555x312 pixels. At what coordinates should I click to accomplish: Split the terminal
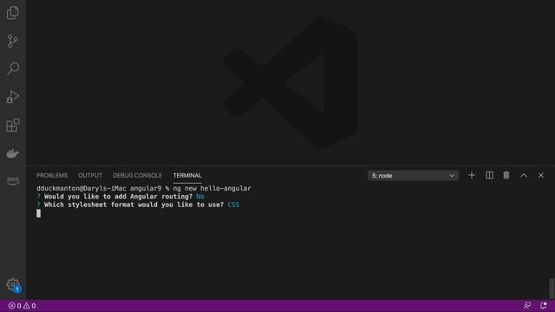(x=489, y=175)
